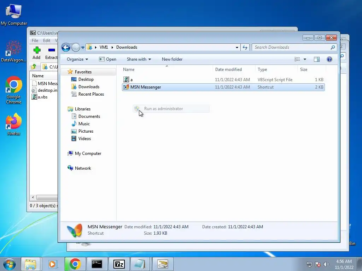Select MSN Messenger file in 7-Zip

tap(44, 83)
